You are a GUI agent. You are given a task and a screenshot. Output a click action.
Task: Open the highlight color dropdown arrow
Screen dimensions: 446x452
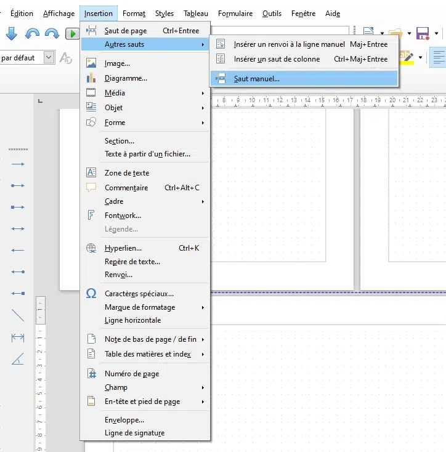(x=421, y=57)
